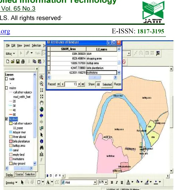
Task: Click the font color A icon
Action: [x=128, y=182]
